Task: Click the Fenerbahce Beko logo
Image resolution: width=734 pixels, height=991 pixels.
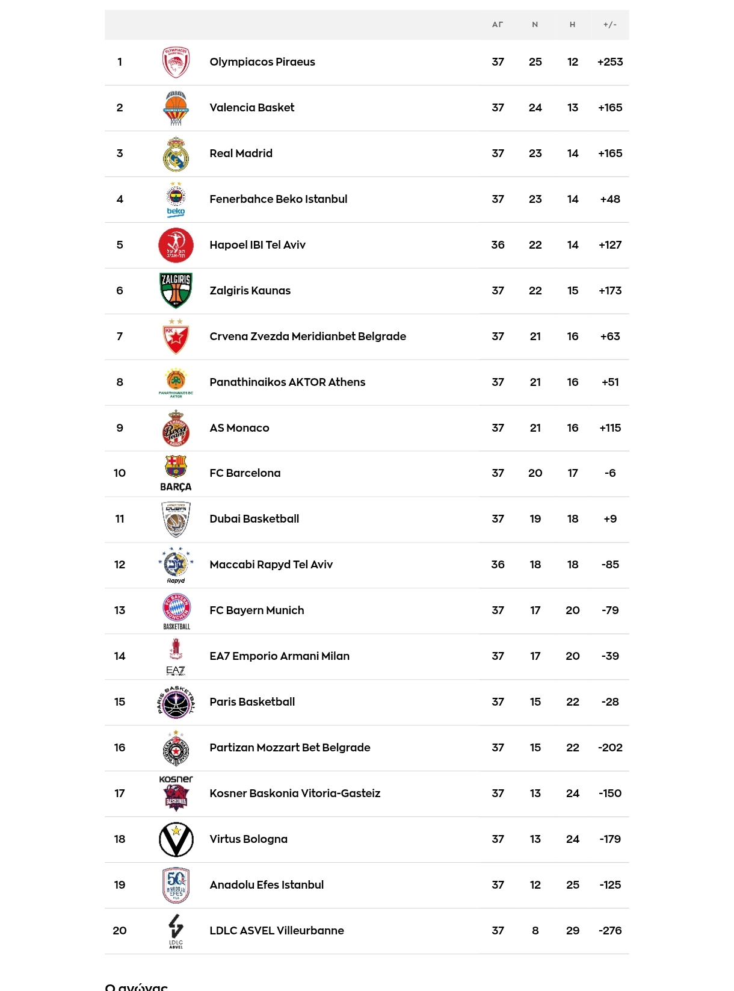Action: 176,199
